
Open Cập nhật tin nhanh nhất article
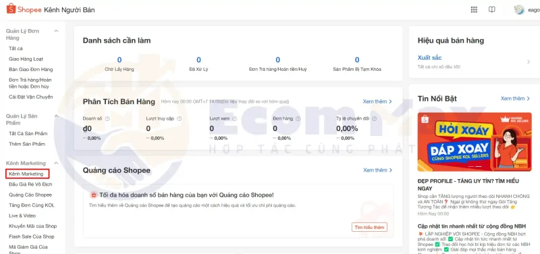(x=472, y=226)
